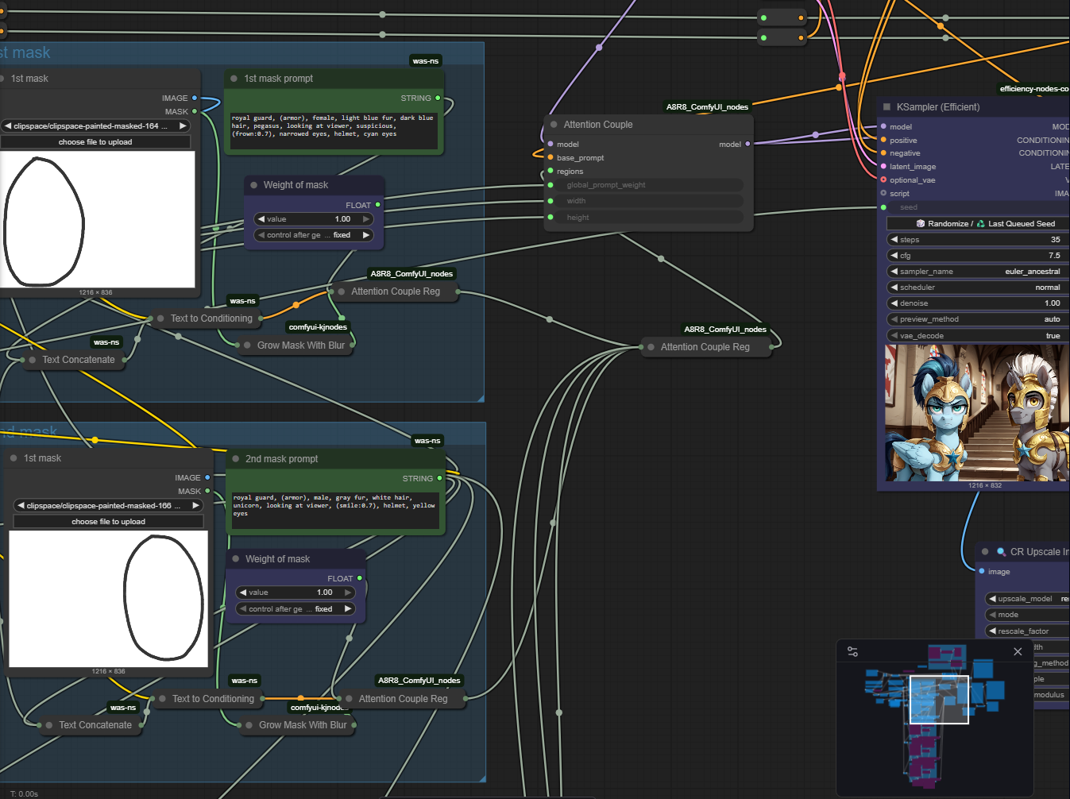Open the clipspace-painted-masked-164 image selector
This screenshot has height=799, width=1070.
[95, 126]
